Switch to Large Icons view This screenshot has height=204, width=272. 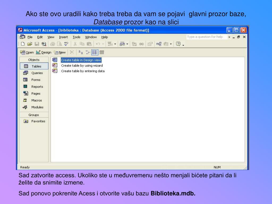tap(80, 52)
